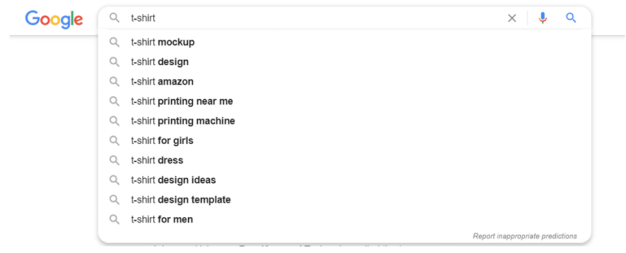Screen dimensions: 626x253
Task: Choose t-shirt printing machine suggestion
Action: (344, 121)
